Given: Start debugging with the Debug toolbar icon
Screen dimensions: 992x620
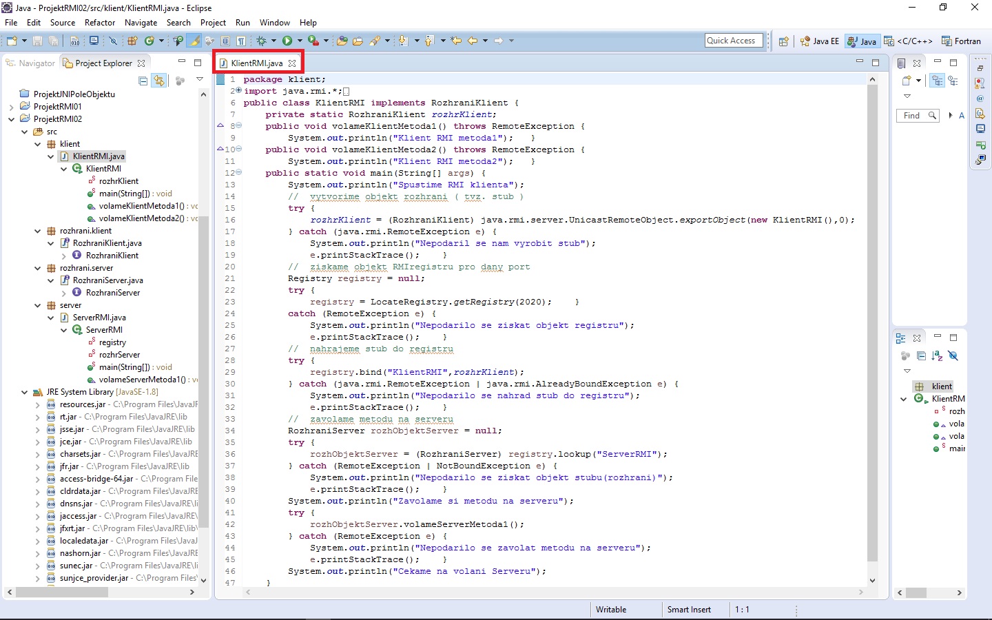Looking at the screenshot, I should [x=262, y=41].
